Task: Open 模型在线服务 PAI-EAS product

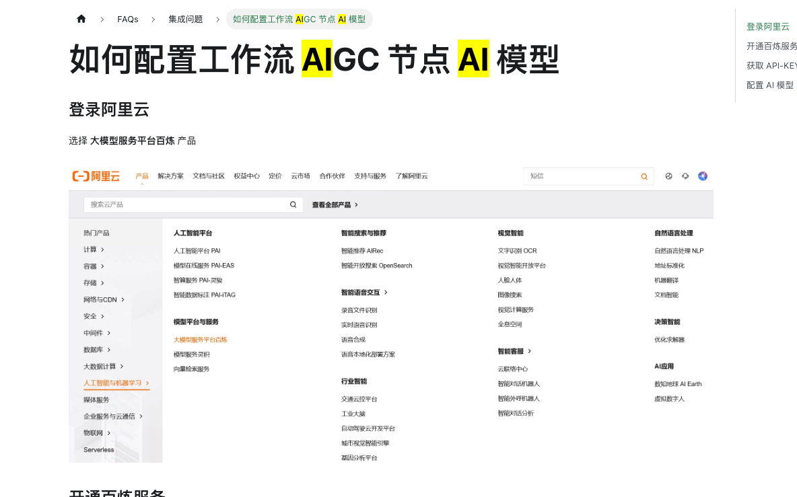Action: click(204, 266)
